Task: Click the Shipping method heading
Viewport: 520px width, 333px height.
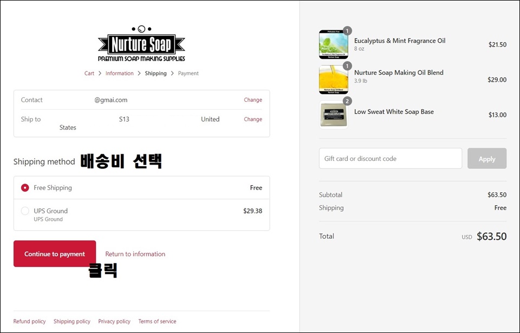Action: pyautogui.click(x=44, y=162)
